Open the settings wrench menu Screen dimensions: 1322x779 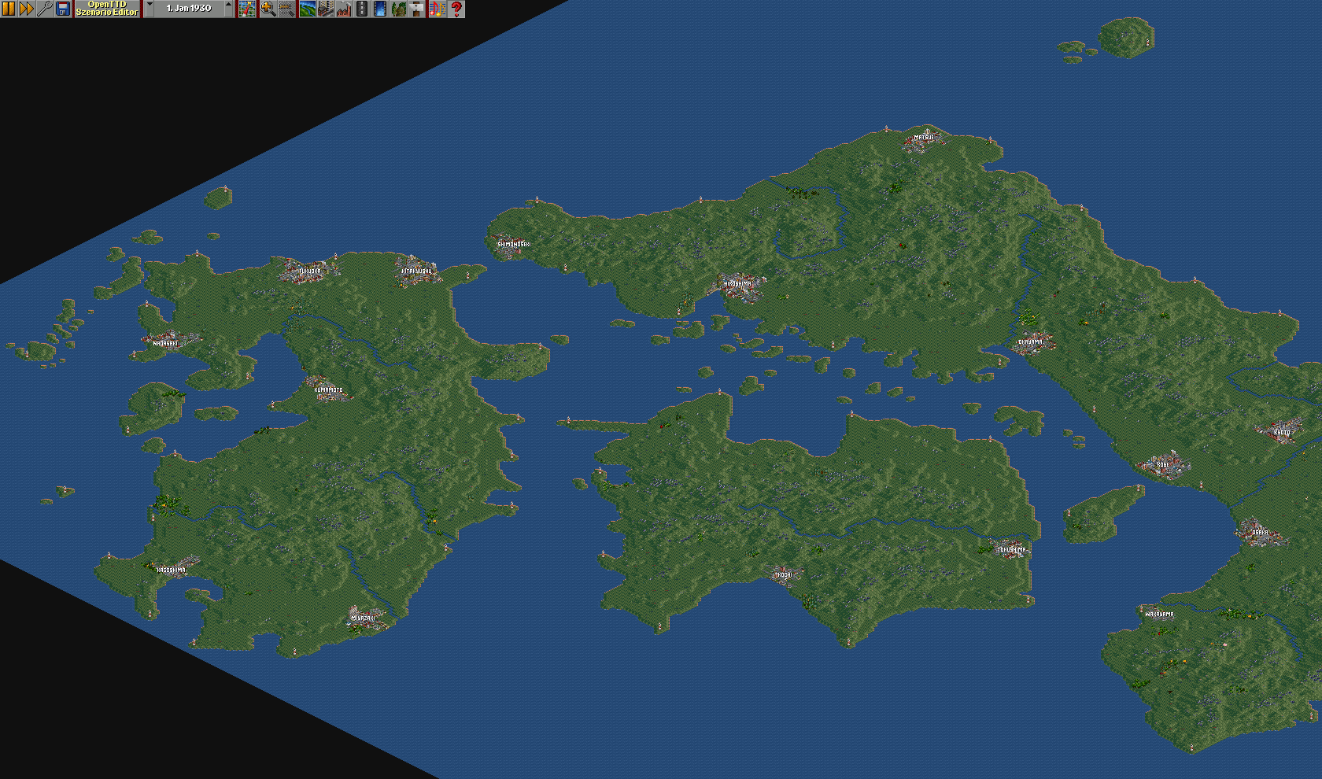45,9
